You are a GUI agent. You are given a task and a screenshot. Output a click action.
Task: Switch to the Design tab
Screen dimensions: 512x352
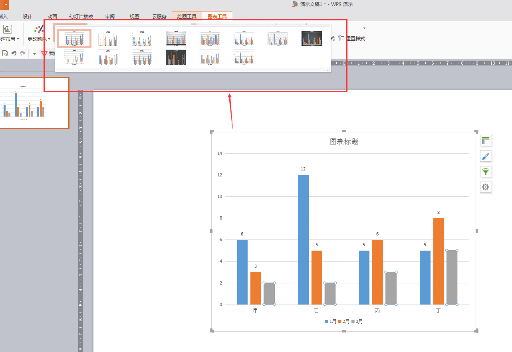pos(28,17)
